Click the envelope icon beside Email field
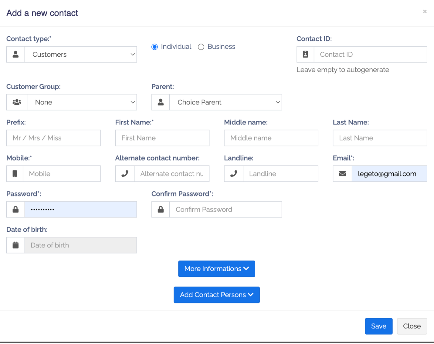This screenshot has width=434, height=344. click(342, 174)
